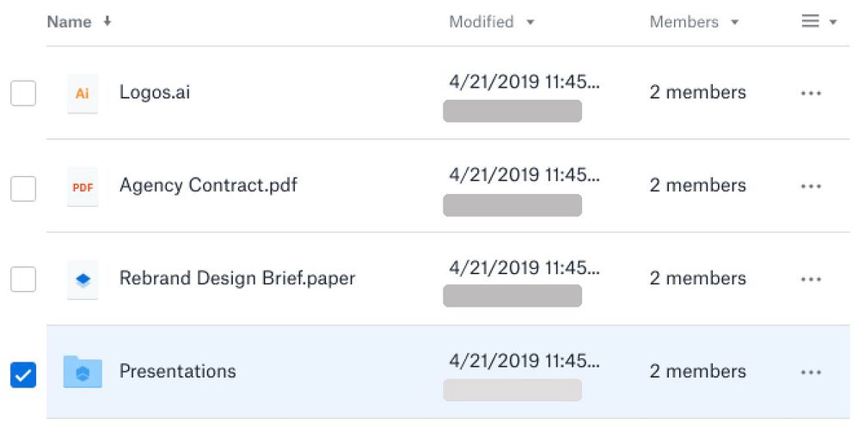Click the 2 members text for Logos.ai
This screenshot has width=859, height=432.
tap(697, 93)
